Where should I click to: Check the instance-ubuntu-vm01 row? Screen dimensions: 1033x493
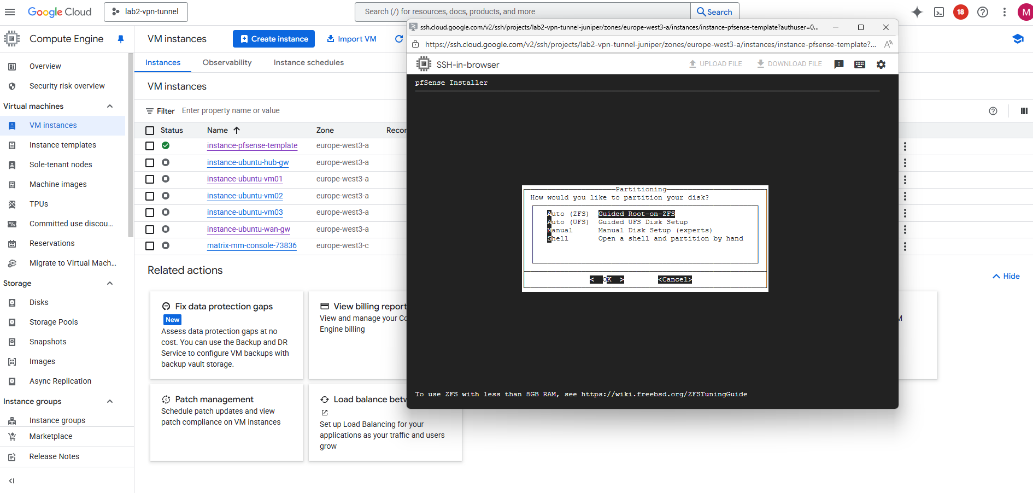tap(150, 179)
